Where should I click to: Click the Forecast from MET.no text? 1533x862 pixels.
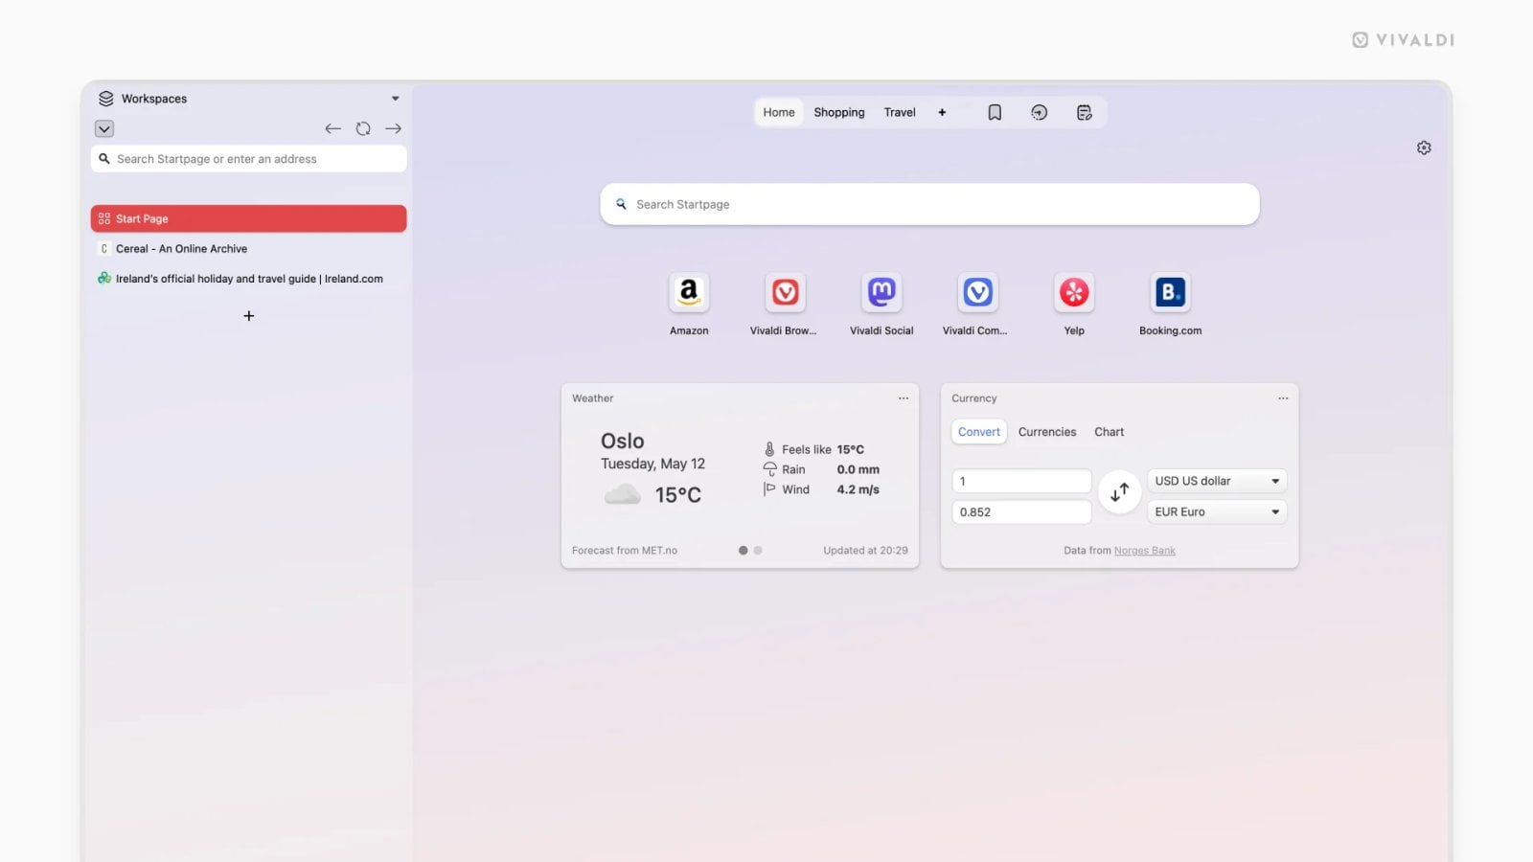(625, 551)
